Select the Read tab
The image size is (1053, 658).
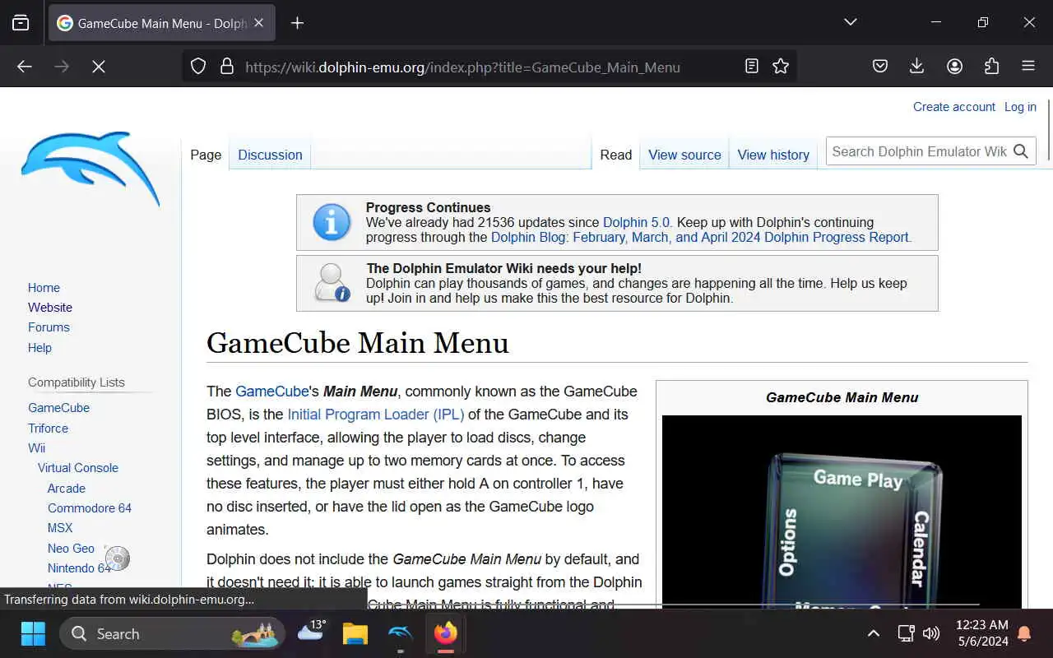click(616, 155)
